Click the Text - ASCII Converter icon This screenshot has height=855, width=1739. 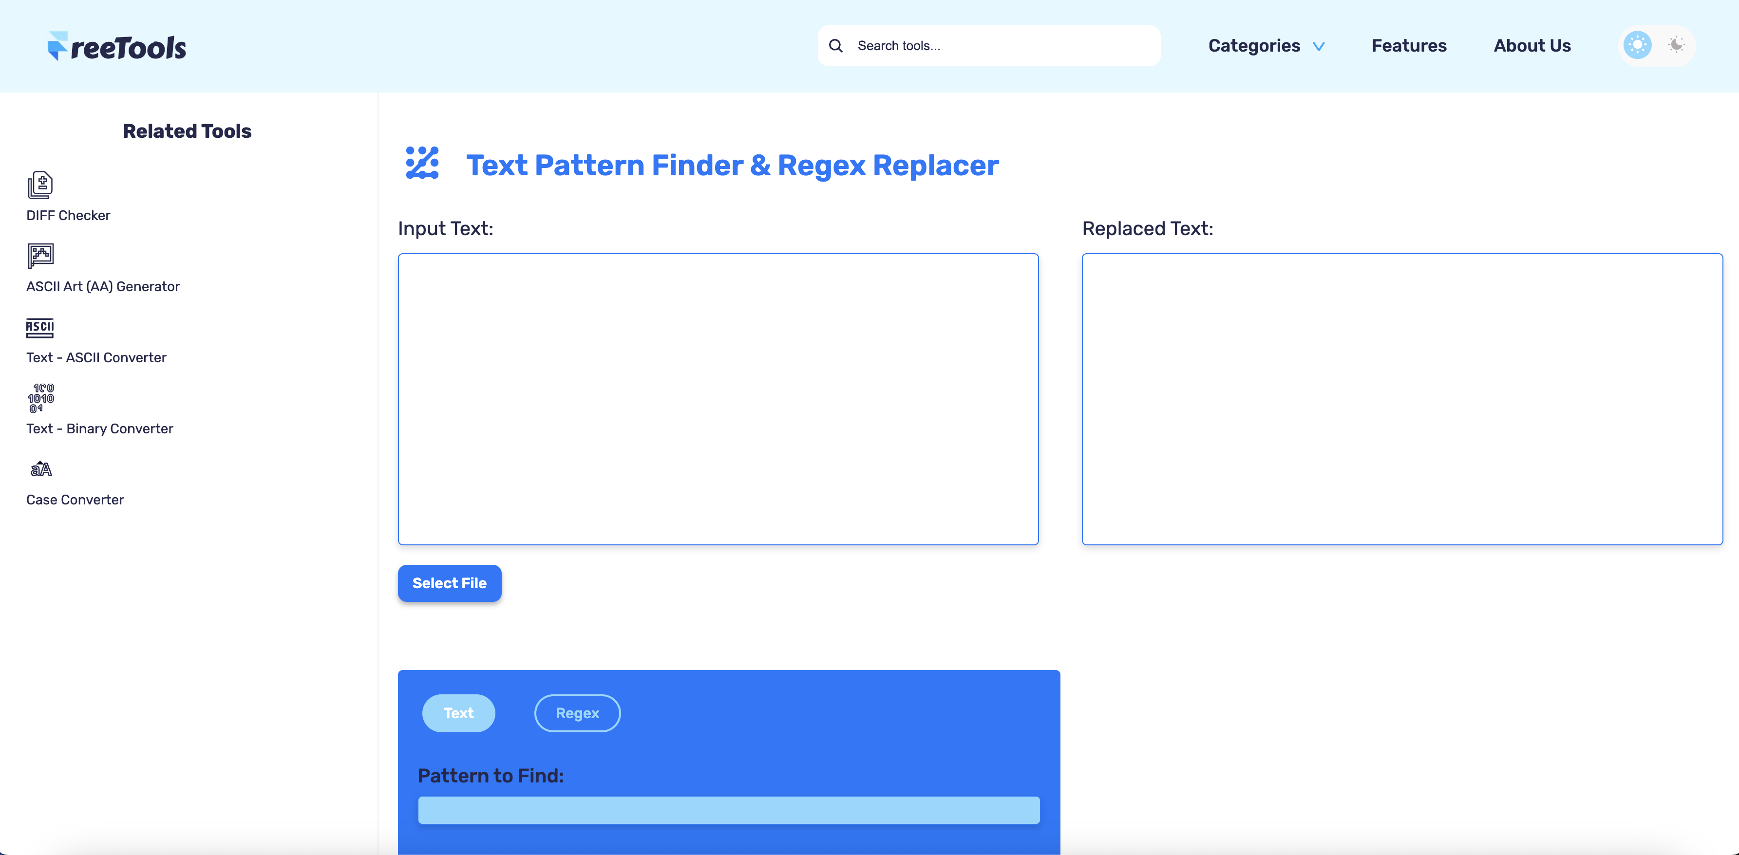pyautogui.click(x=40, y=329)
